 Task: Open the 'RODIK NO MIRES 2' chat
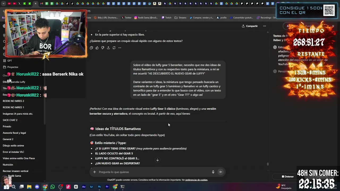pos(13,101)
